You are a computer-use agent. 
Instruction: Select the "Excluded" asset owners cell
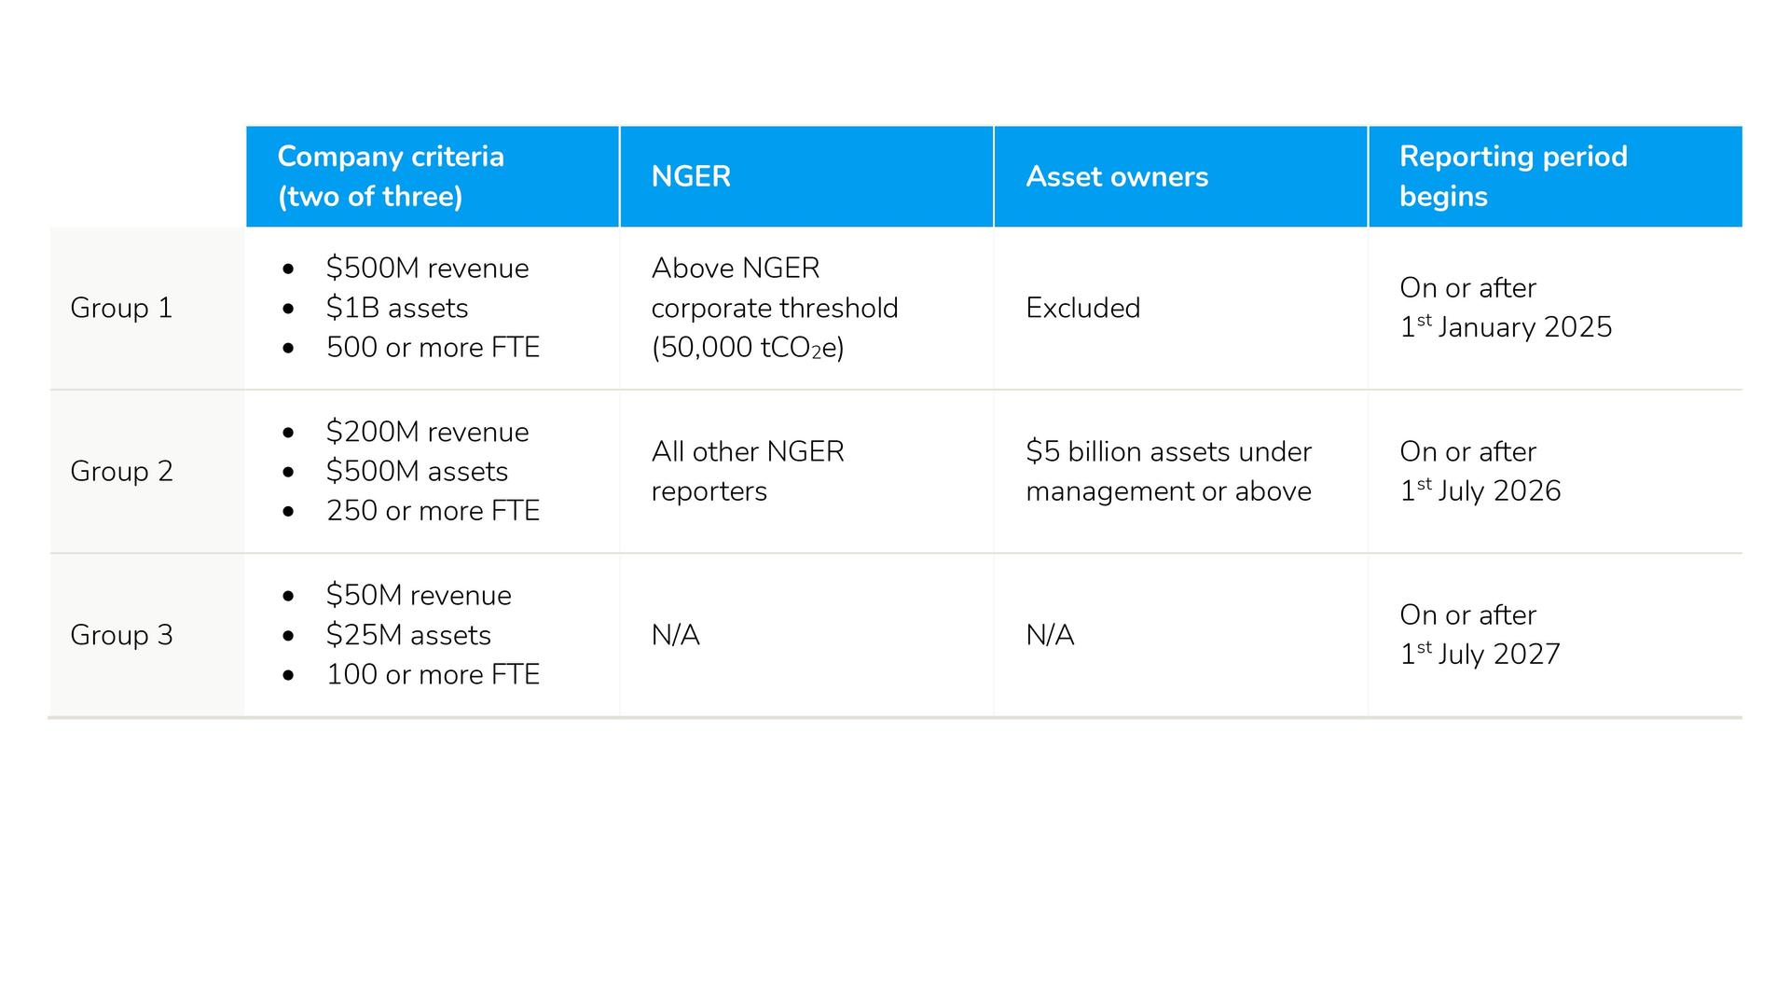coord(1082,308)
